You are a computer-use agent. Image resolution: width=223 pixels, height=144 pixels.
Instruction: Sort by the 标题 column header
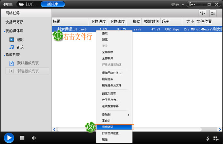tap(70, 21)
